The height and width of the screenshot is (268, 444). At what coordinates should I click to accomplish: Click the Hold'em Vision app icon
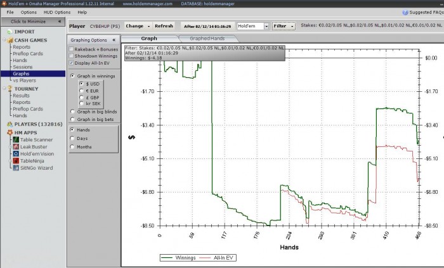pyautogui.click(x=16, y=153)
